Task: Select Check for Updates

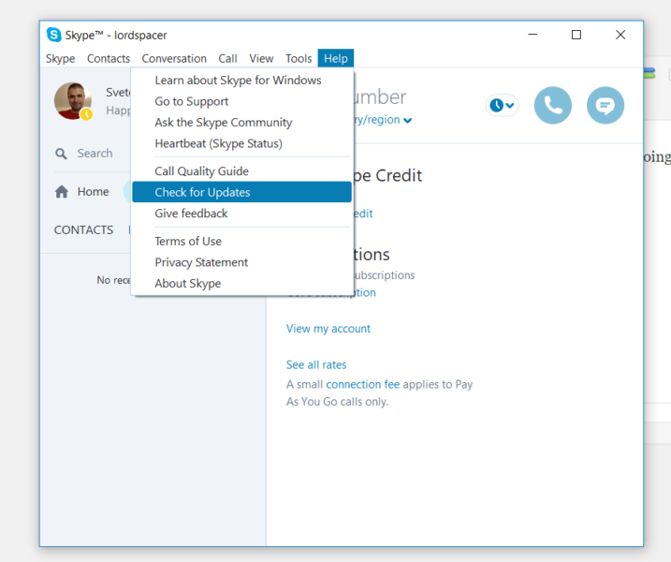Action: 241,192
